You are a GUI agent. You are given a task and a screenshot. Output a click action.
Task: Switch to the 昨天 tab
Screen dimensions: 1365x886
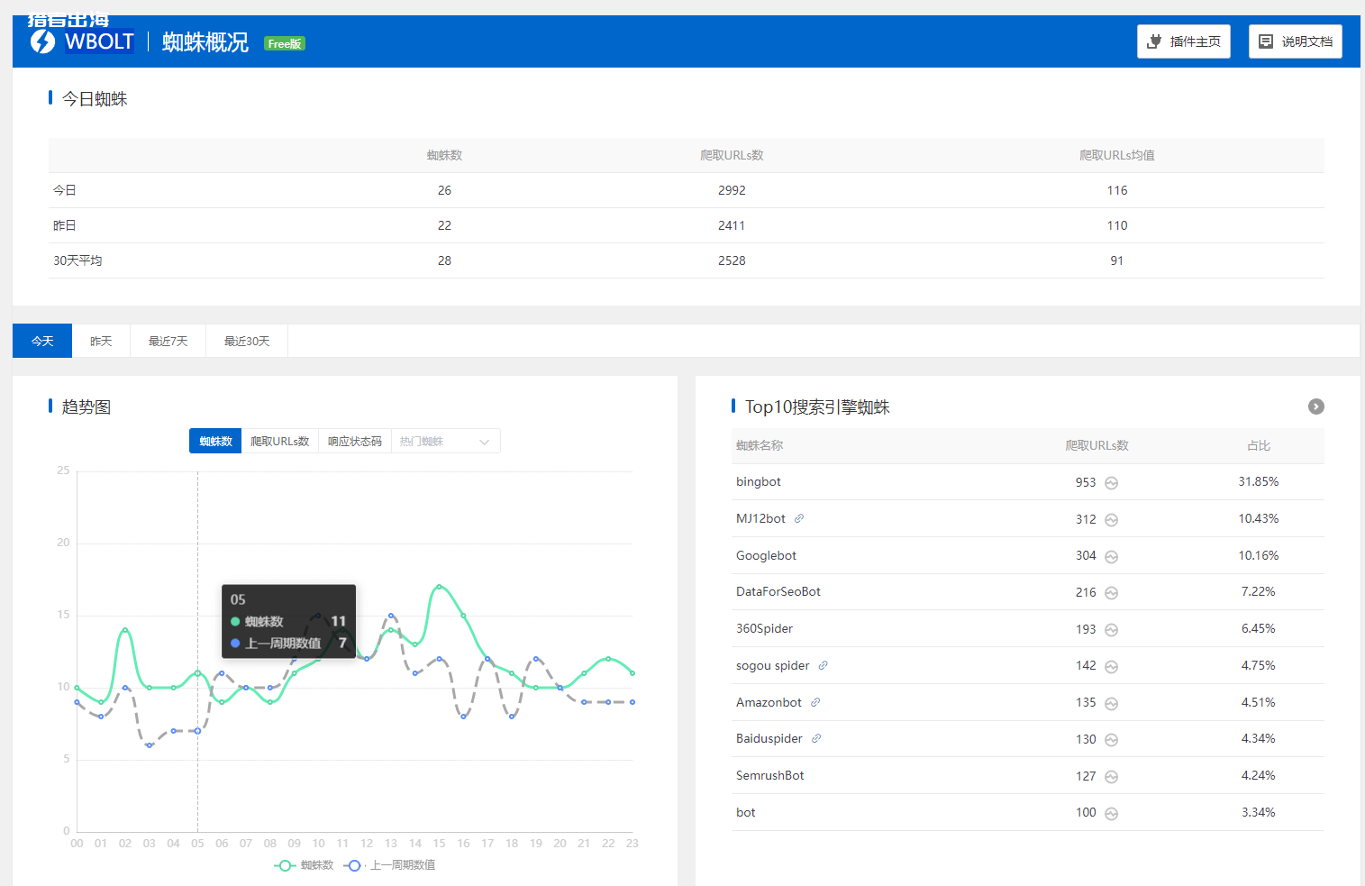101,342
